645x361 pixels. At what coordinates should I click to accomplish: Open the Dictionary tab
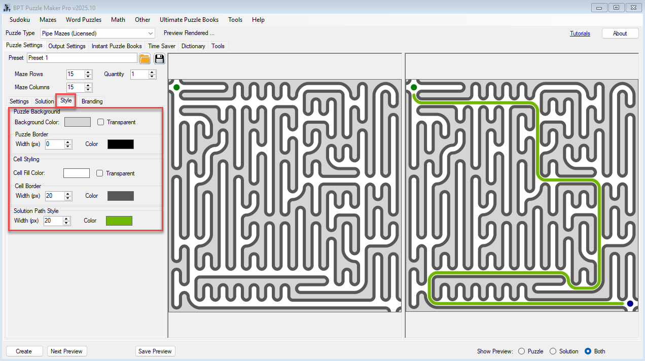[x=193, y=46]
